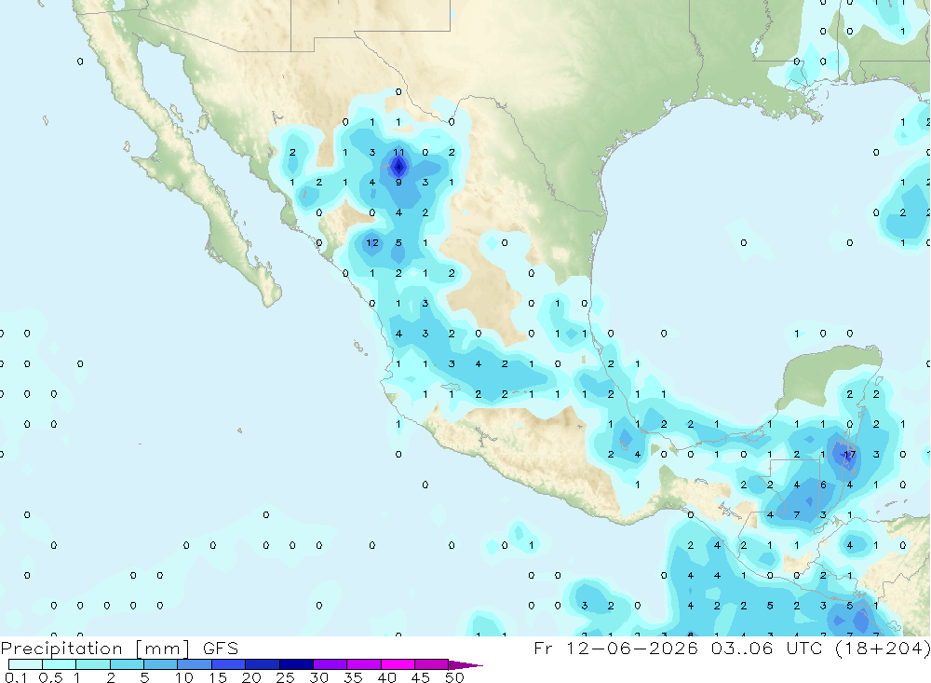Screen dimensions: 931x683
Task: Click the '9' value below the 11 peak
Action: click(398, 183)
